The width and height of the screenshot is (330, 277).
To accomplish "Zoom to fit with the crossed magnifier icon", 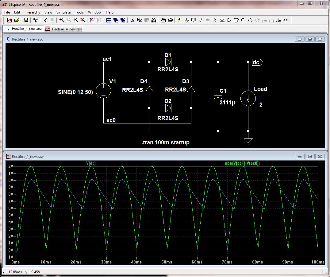I will coord(82,20).
